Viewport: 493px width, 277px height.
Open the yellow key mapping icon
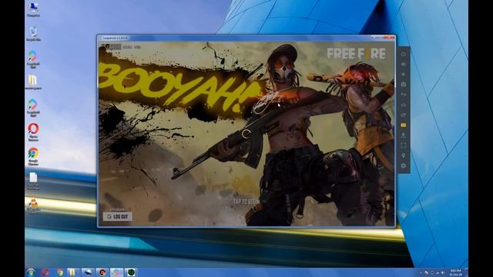[x=404, y=125]
